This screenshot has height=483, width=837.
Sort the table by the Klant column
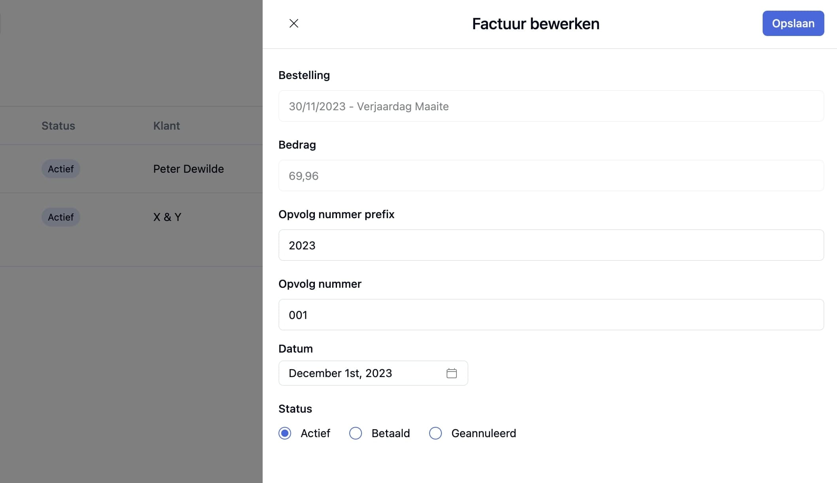[x=167, y=126]
